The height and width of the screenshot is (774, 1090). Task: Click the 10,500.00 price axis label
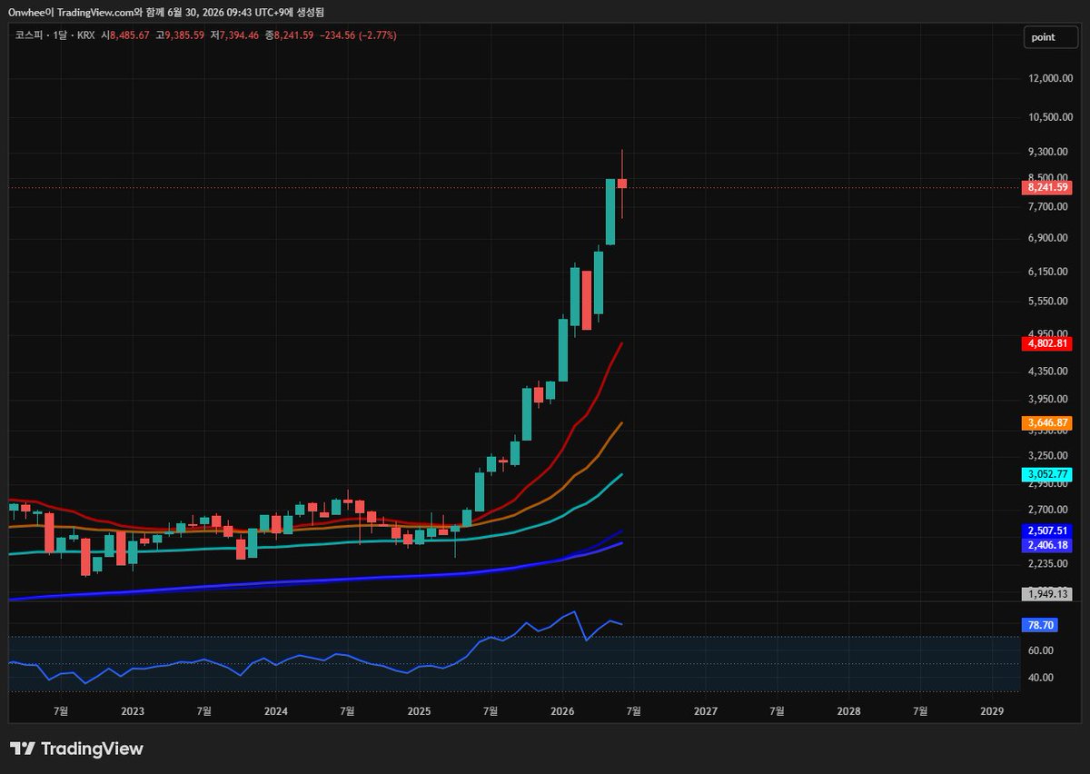click(1049, 117)
